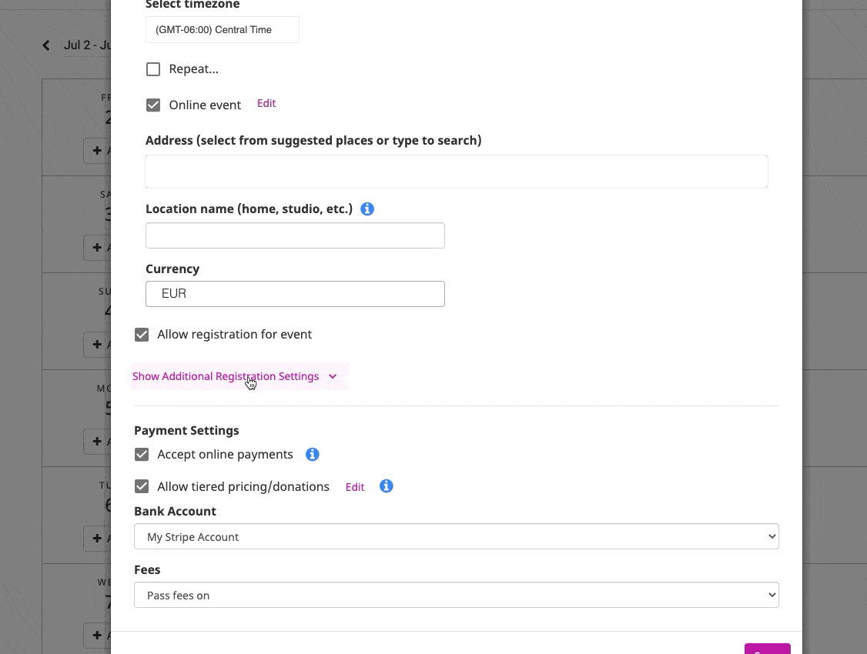Viewport: 867px width, 654px height.
Task: Click the Location name info icon
Action: tap(367, 209)
